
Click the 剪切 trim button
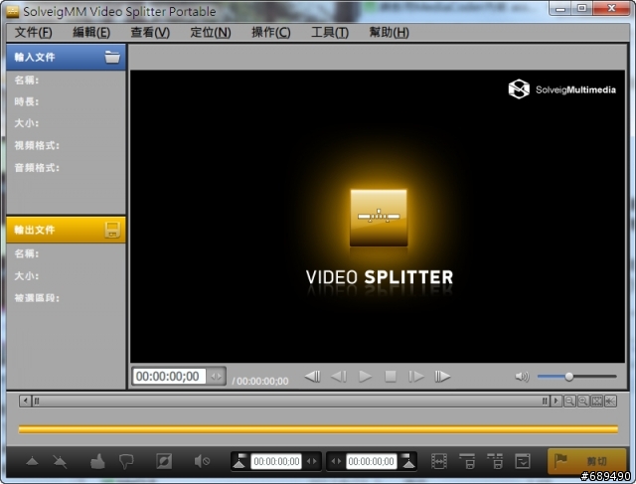coord(586,461)
